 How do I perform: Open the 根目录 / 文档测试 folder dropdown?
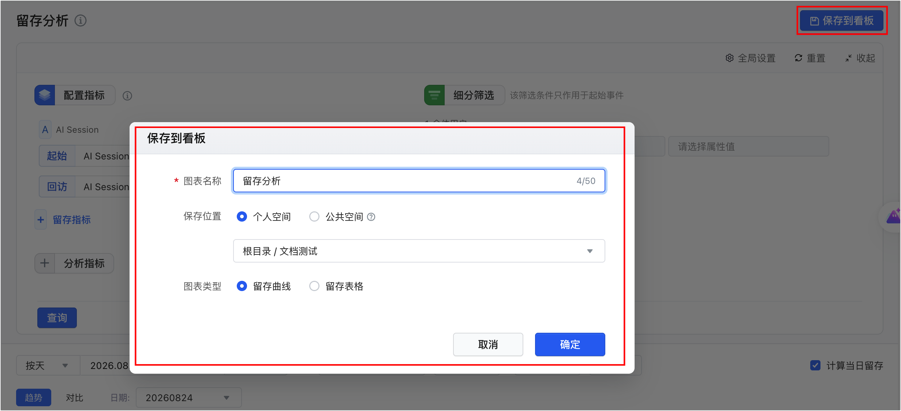[x=419, y=251]
